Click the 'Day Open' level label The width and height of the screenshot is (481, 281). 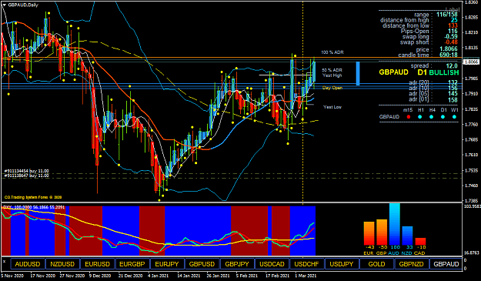point(332,88)
